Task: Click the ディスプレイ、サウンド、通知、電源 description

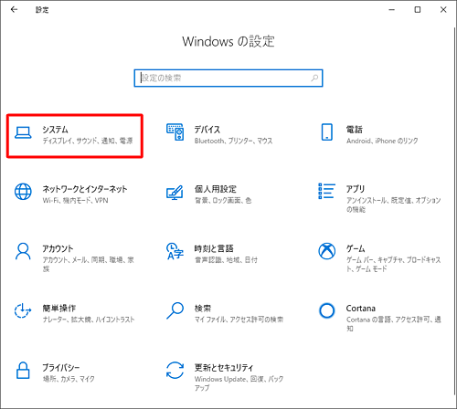Action: pos(88,141)
